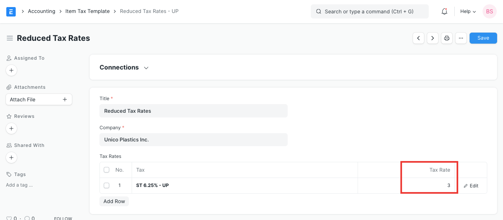
Task: Click the Title input field
Action: 193,111
